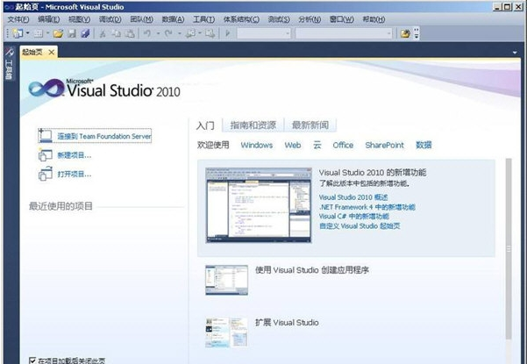The height and width of the screenshot is (364, 527).
Task: Open .NET Framework 4 中的新增功能 link
Action: coord(367,207)
